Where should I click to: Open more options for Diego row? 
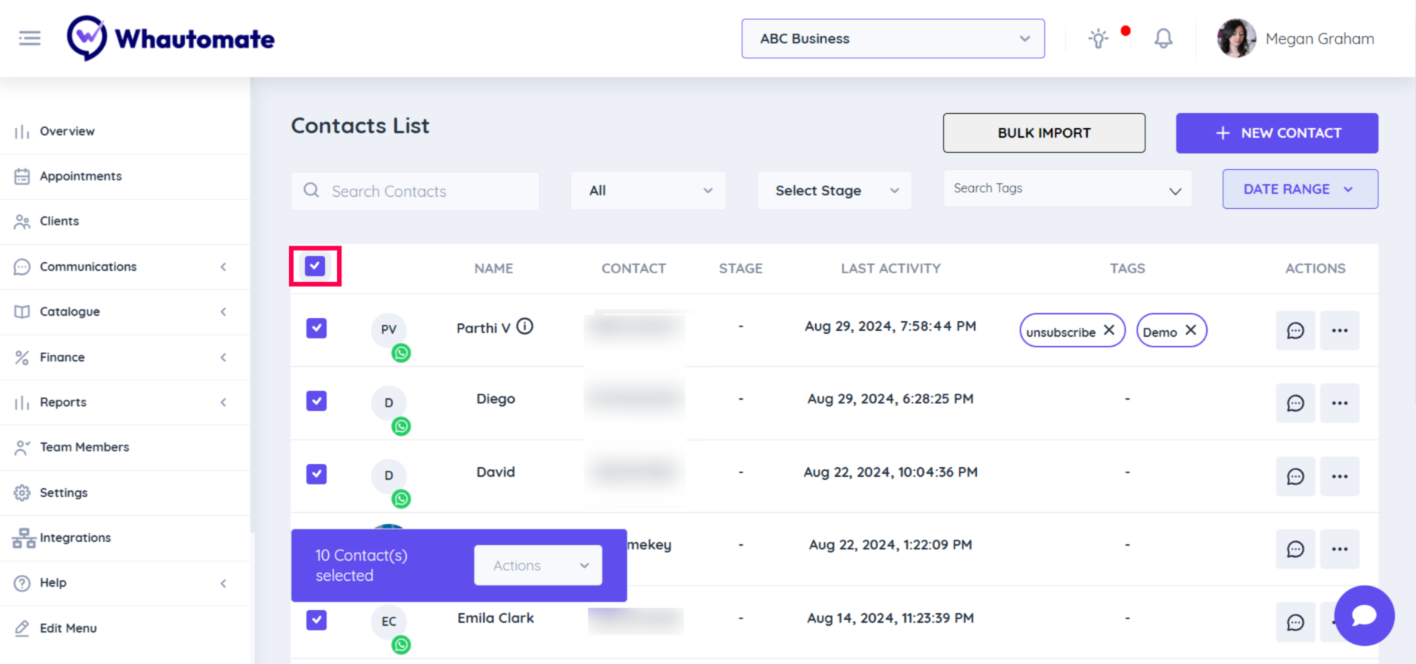1340,403
